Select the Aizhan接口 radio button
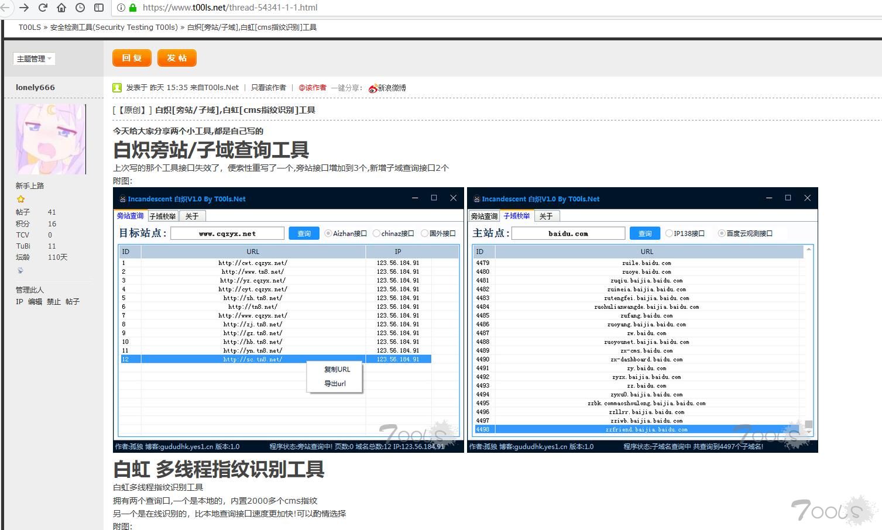Viewport: 882px width, 530px height. 328,233
